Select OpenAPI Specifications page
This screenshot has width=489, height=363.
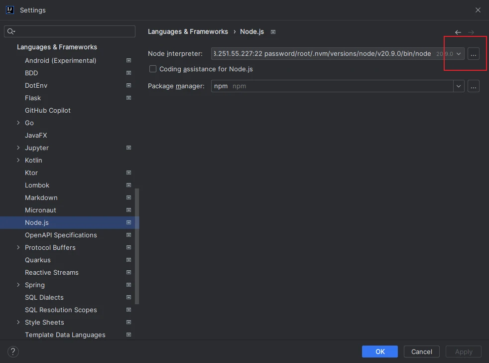point(61,235)
